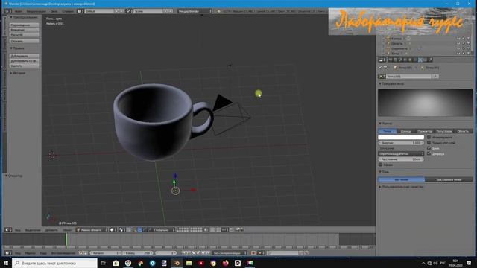Toggle the Диффуз (Diffuse) checkbox

coord(429,154)
